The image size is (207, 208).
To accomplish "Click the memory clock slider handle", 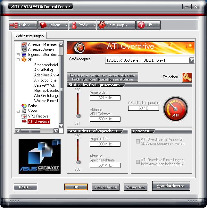I will click(x=79, y=162).
